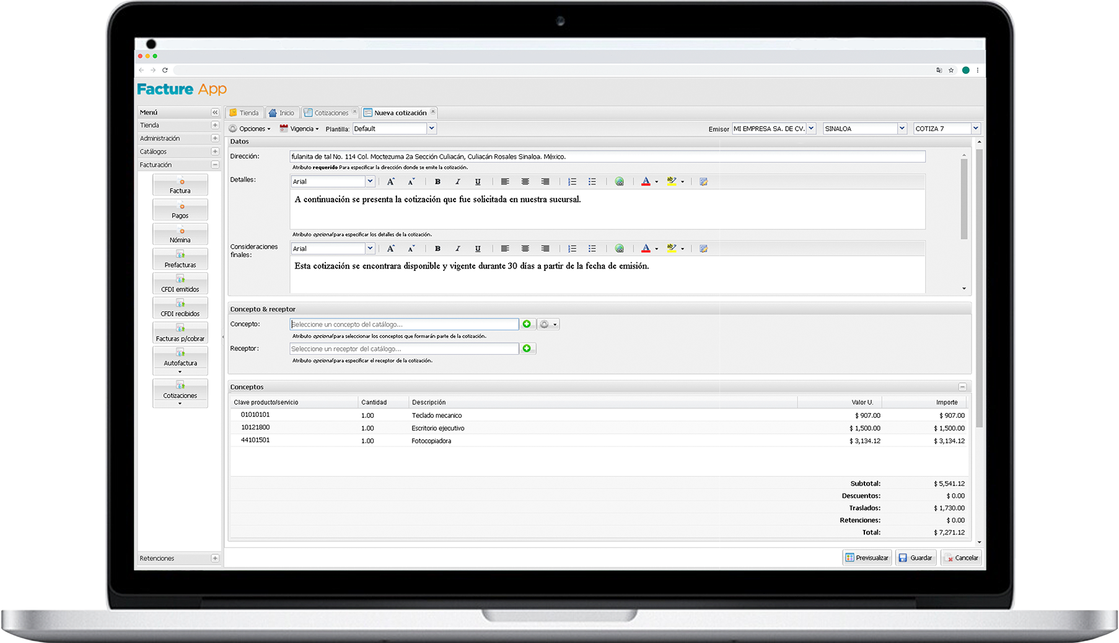
Task: Open Nómina from the sidebar
Action: point(180,235)
